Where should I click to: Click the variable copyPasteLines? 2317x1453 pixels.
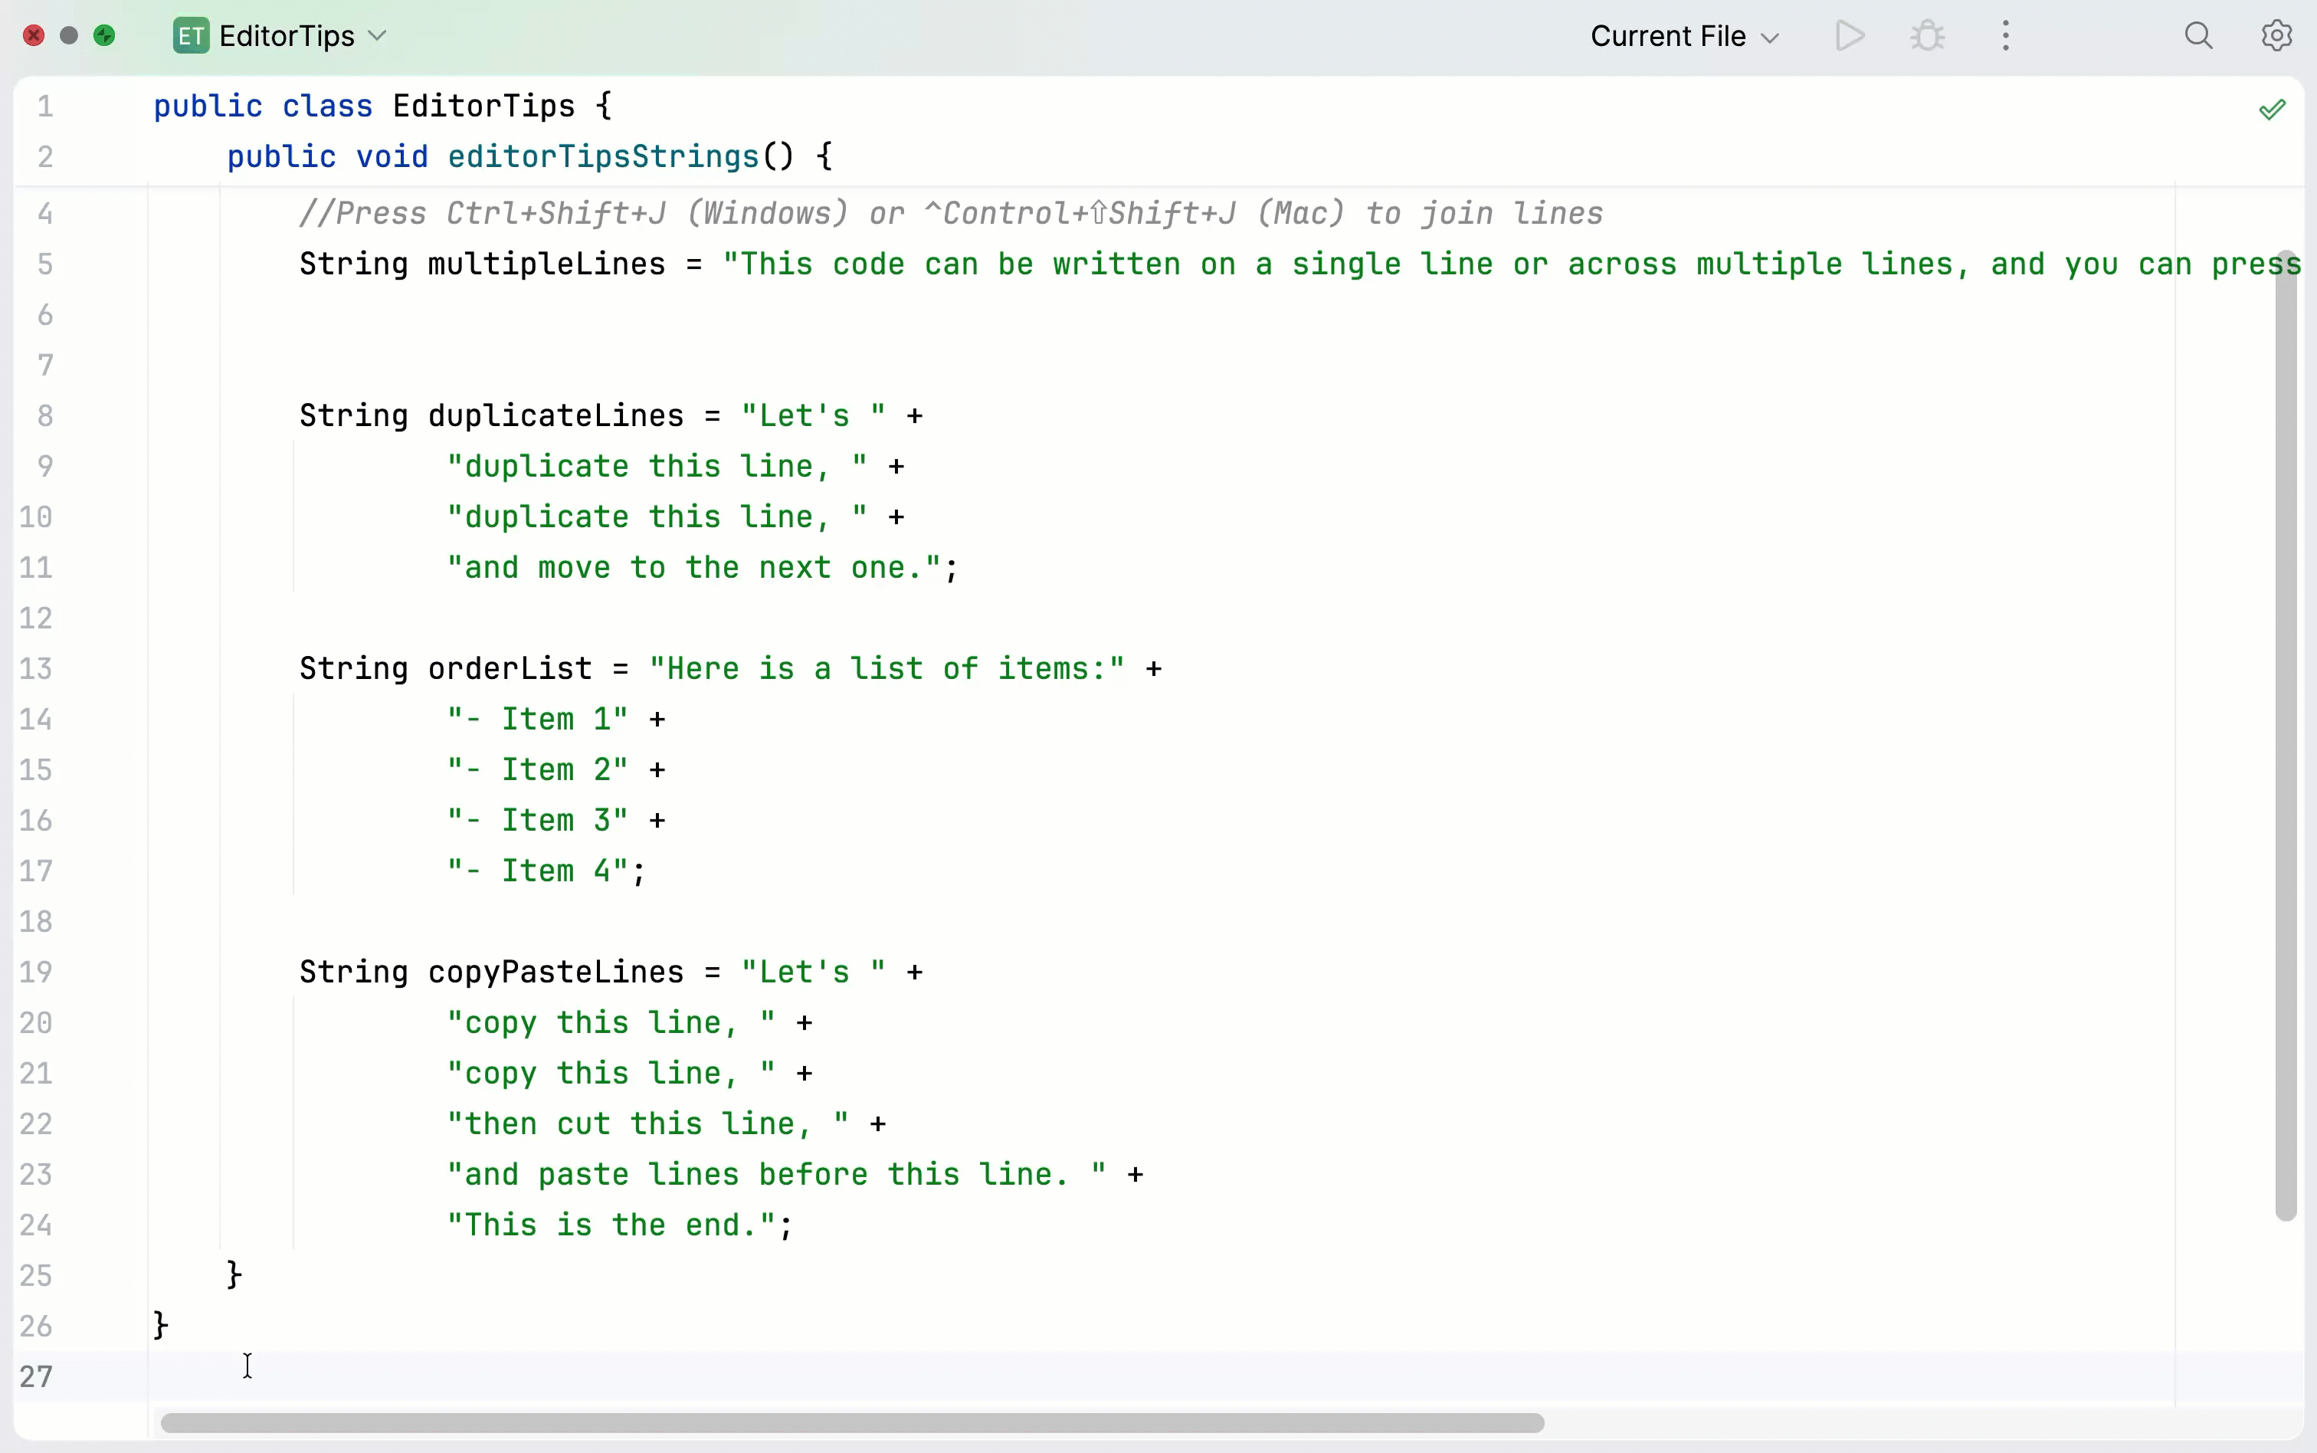[556, 972]
